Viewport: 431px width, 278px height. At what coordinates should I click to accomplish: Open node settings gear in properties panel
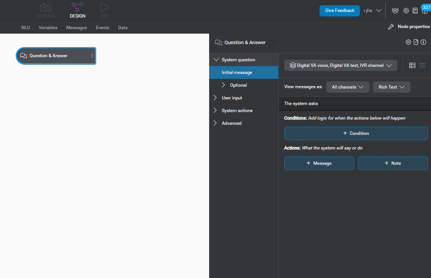(408, 42)
